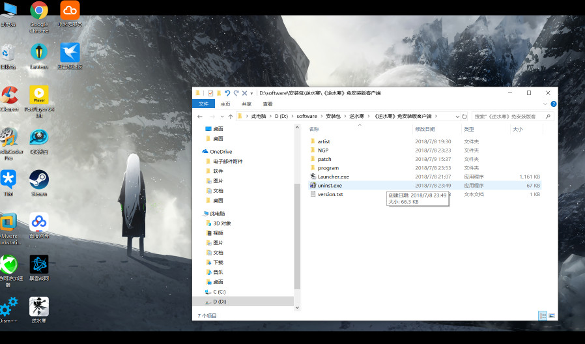Image resolution: width=585 pixels, height=344 pixels.
Task: Launch the Blizzard Battle.net desktop icon
Action: click(x=39, y=268)
